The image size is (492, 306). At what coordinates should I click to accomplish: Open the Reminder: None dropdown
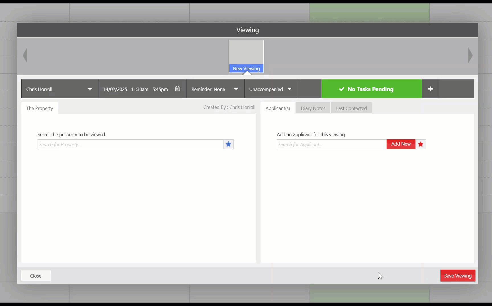coord(215,89)
